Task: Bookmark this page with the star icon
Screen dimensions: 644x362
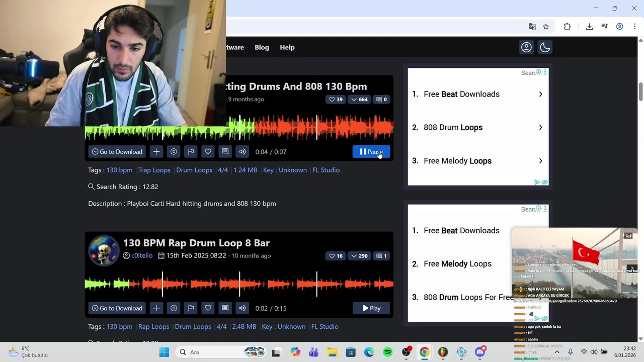Action: click(546, 27)
